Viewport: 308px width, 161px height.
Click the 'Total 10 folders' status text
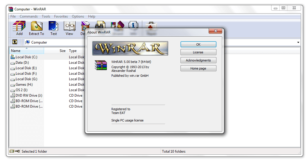[x=174, y=151]
